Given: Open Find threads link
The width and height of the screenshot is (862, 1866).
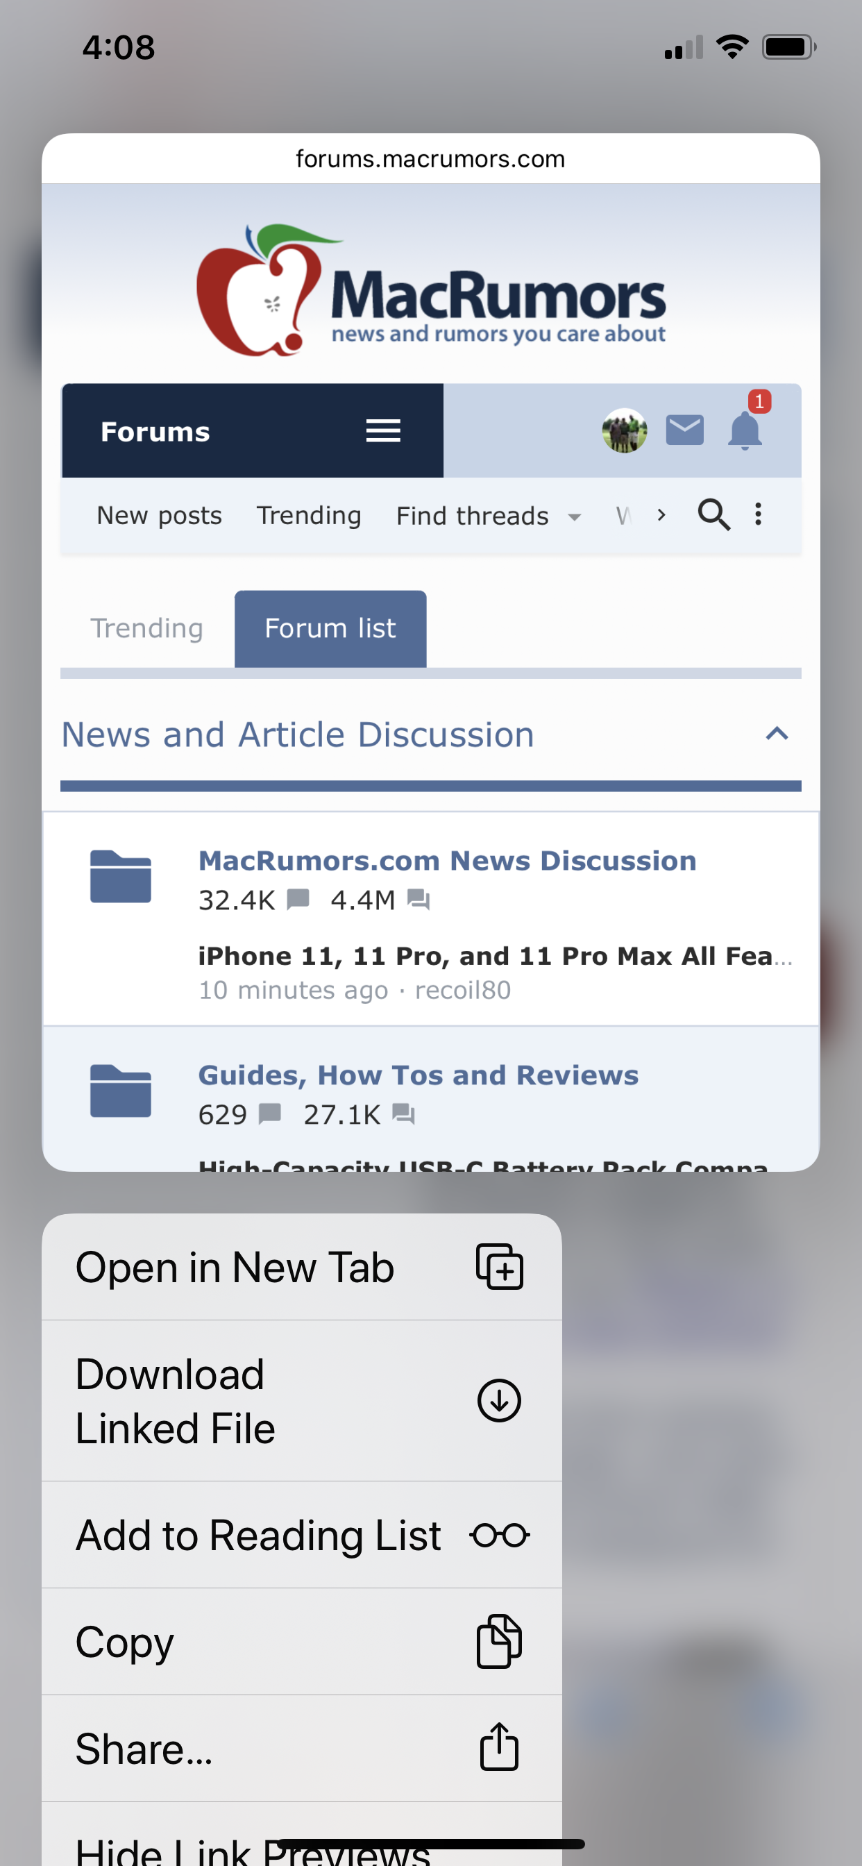Looking at the screenshot, I should [x=472, y=516].
